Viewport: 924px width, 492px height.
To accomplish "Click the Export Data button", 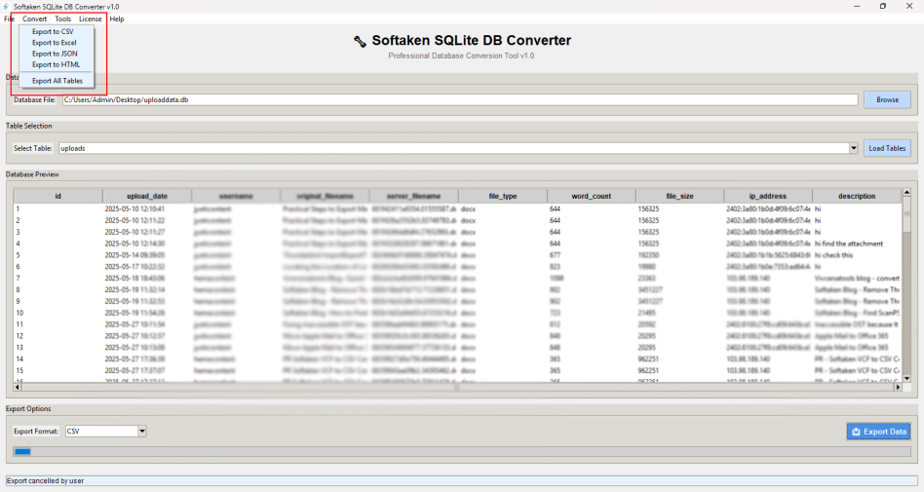I will tap(878, 432).
